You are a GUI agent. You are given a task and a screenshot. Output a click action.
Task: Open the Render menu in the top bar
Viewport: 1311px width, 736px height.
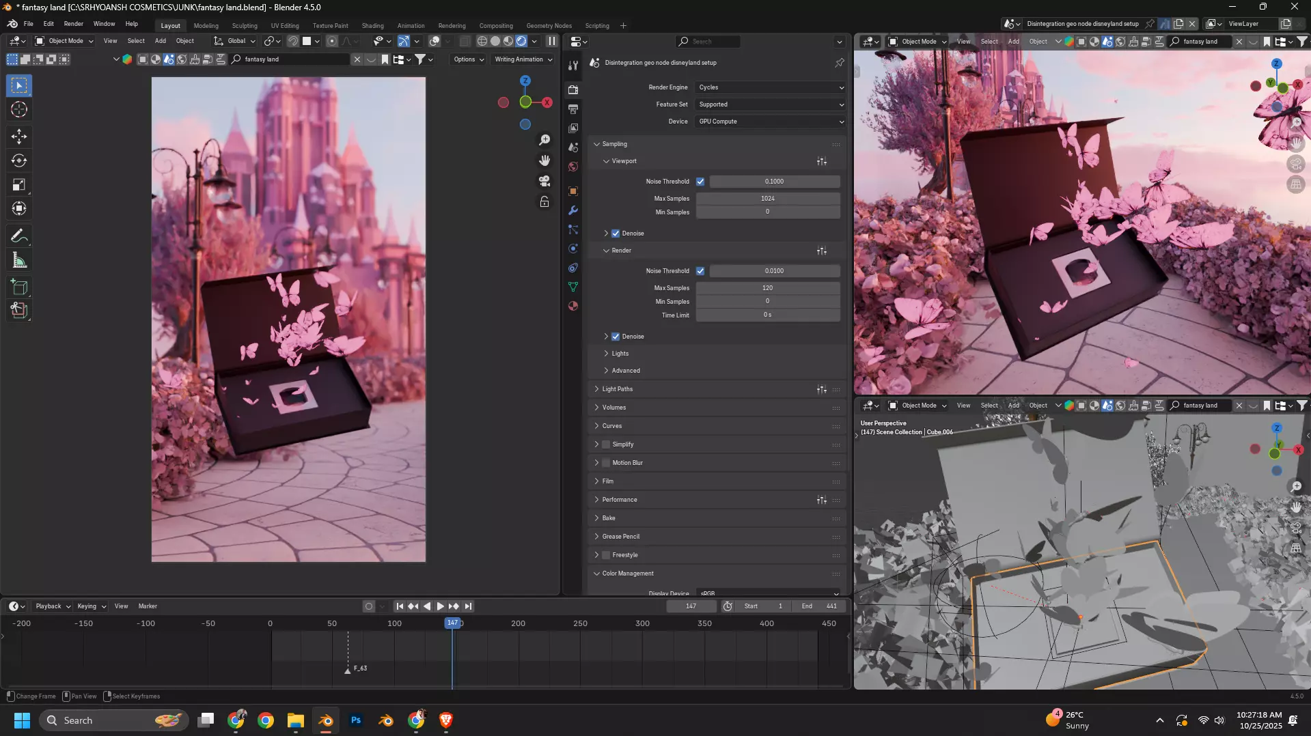point(73,24)
